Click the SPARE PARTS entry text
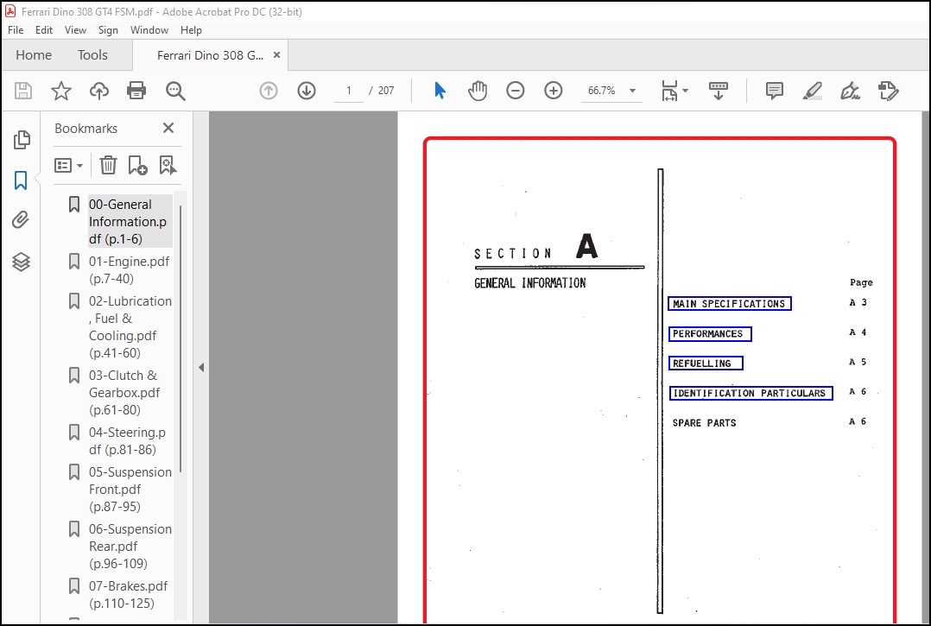 (x=704, y=423)
